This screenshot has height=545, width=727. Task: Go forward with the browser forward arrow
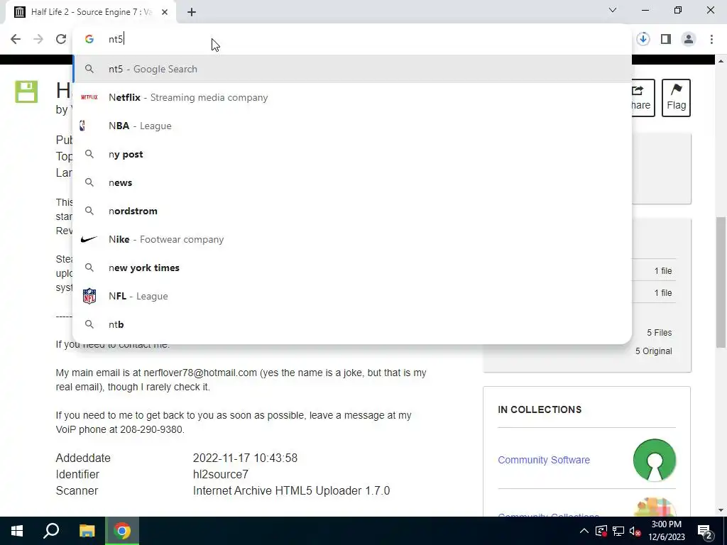pyautogui.click(x=38, y=39)
